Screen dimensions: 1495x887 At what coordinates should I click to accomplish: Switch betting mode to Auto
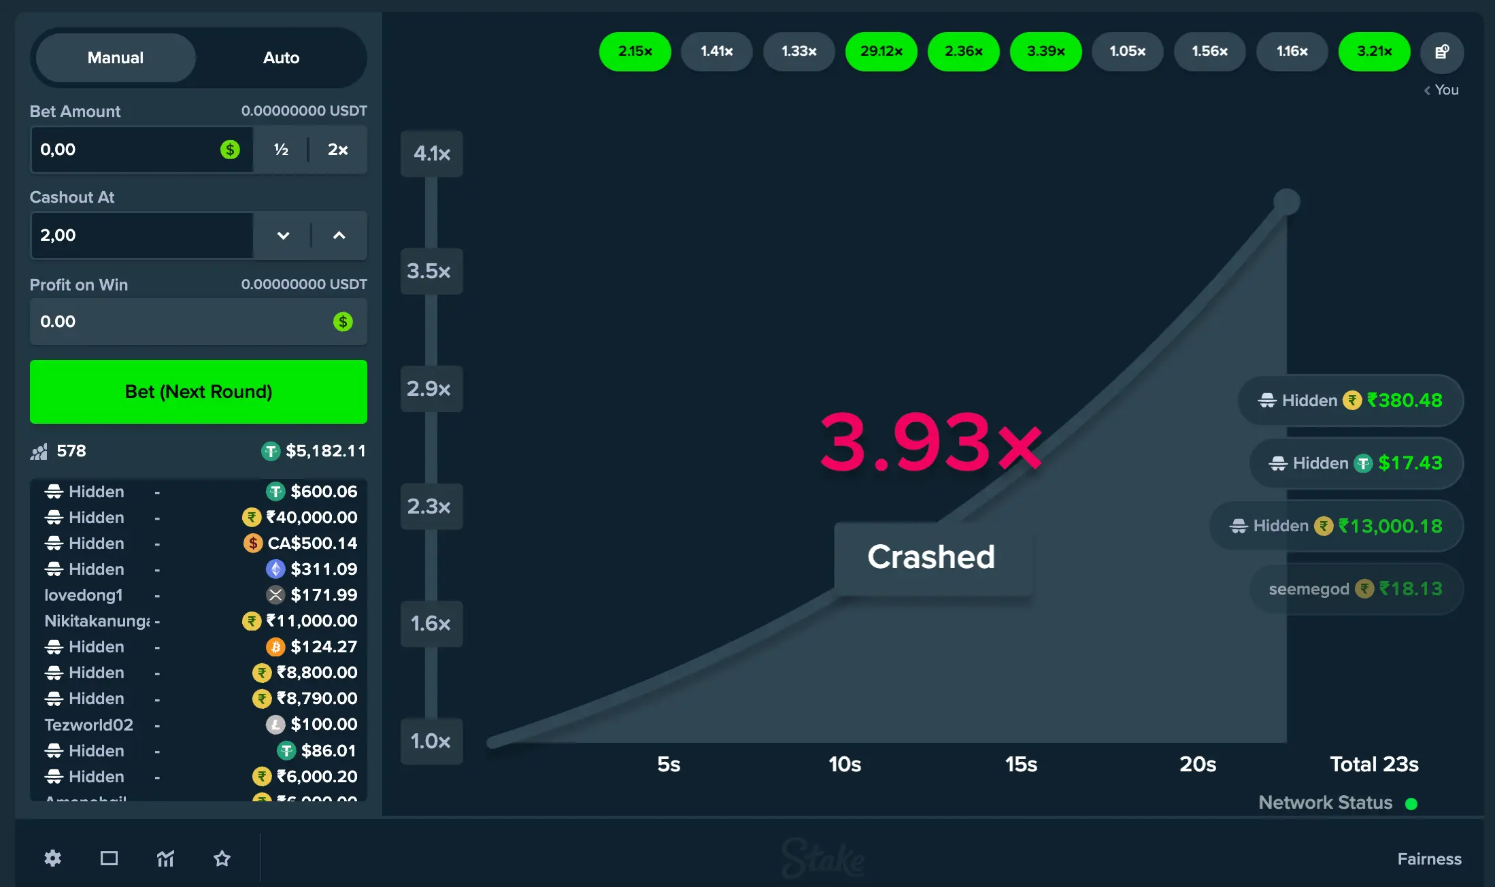[x=281, y=58]
